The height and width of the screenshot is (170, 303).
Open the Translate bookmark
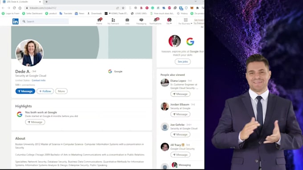click(66, 13)
